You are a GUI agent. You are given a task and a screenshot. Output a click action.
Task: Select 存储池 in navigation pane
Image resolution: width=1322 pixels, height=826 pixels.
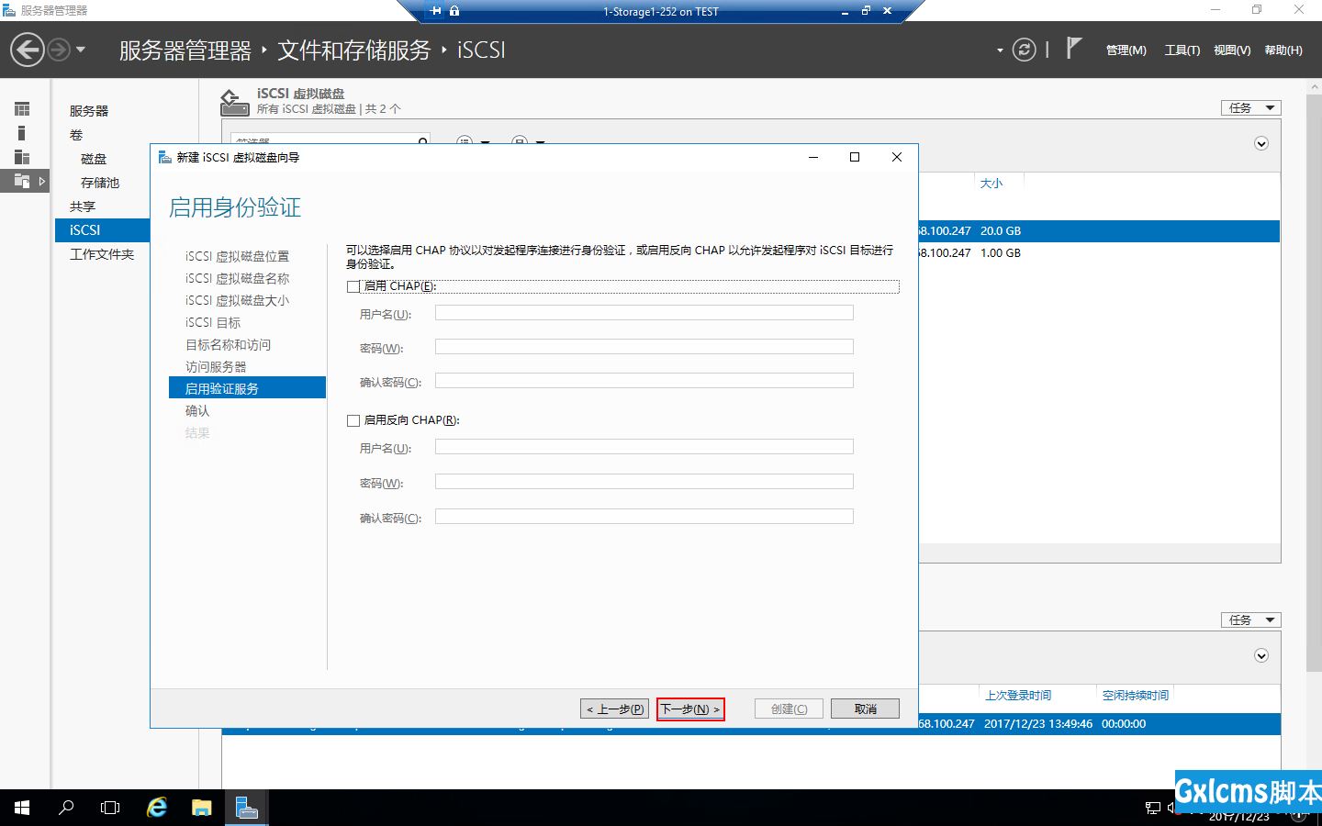click(x=100, y=183)
